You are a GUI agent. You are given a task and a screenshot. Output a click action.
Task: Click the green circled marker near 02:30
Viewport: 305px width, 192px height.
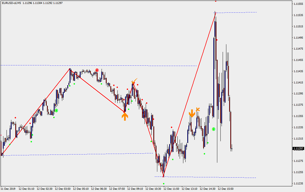[56, 111]
